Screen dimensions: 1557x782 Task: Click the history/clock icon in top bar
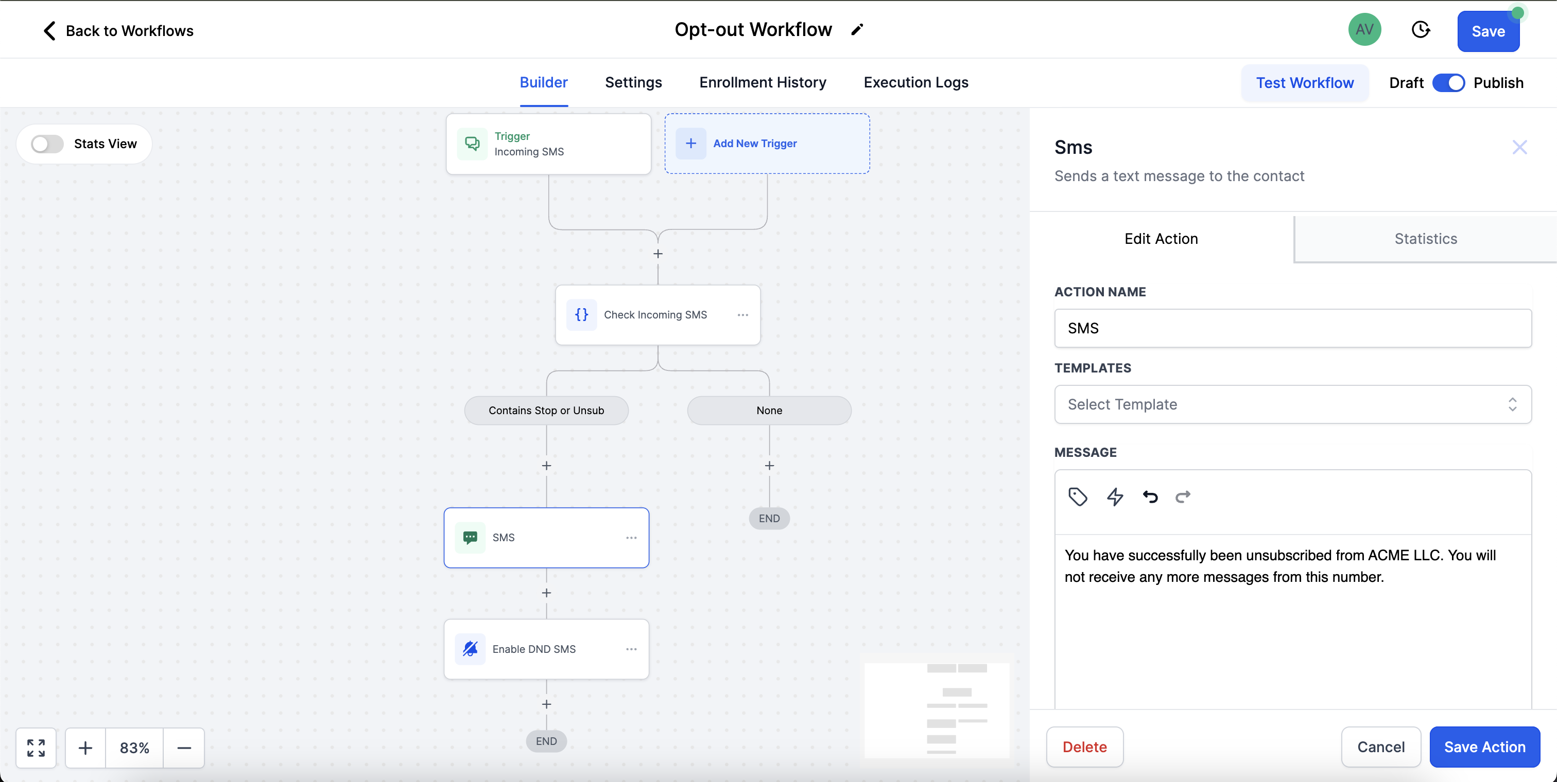1420,30
